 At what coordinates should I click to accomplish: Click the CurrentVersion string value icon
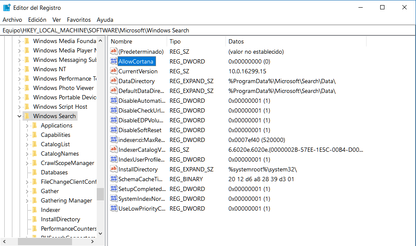coord(113,71)
